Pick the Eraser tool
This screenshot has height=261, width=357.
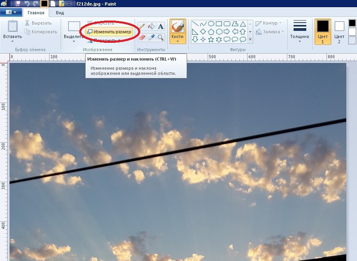pos(142,37)
